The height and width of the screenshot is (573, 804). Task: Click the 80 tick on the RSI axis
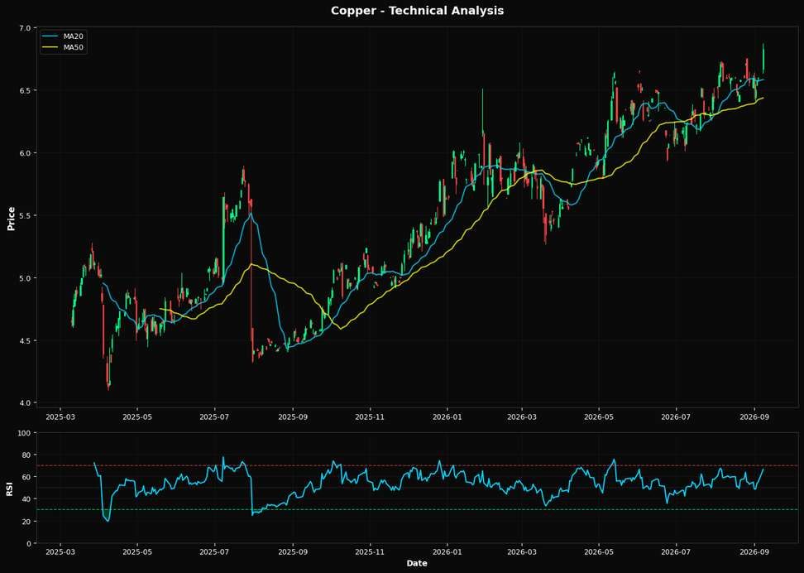27,455
